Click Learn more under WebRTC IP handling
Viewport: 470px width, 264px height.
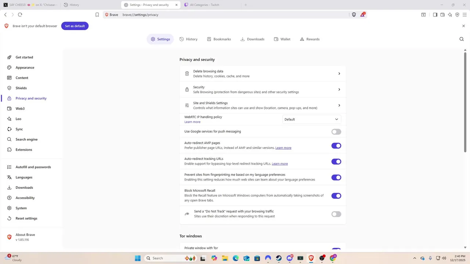click(x=192, y=122)
